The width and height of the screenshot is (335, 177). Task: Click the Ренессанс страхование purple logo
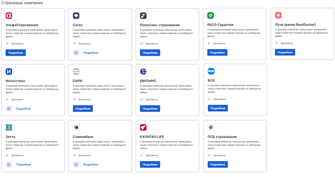(143, 15)
